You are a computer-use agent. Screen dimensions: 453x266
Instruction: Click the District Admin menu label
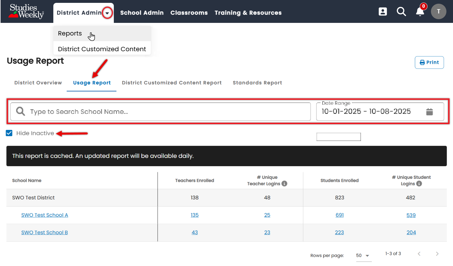click(x=79, y=13)
